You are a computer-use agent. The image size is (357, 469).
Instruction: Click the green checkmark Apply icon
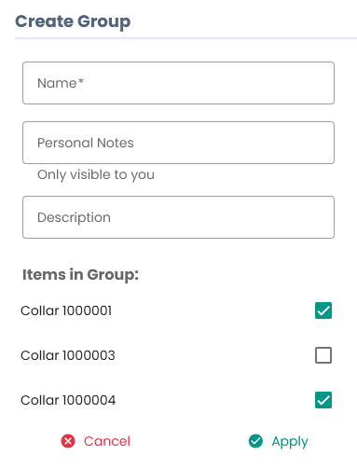[255, 441]
